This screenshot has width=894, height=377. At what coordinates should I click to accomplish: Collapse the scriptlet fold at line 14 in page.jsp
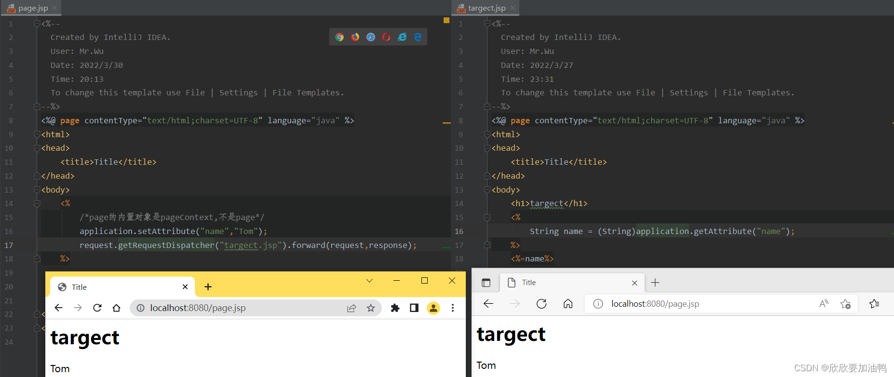(37, 204)
